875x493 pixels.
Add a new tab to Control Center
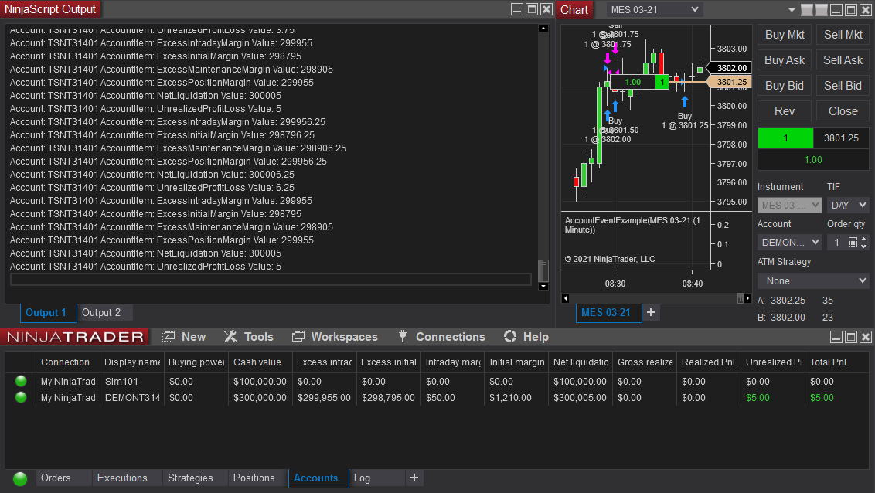coord(414,478)
